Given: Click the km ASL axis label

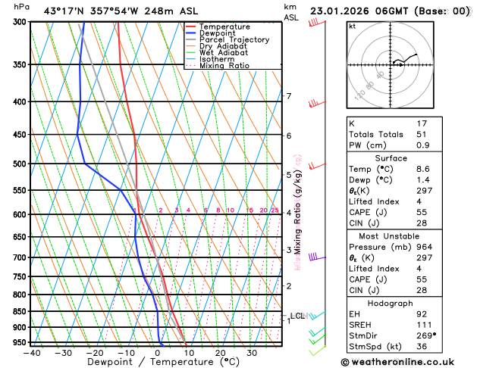Looking at the screenshot, I should [x=291, y=12].
